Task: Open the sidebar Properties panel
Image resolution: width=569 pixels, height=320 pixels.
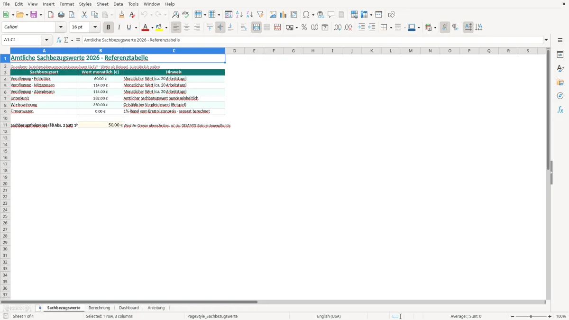Action: click(x=560, y=55)
